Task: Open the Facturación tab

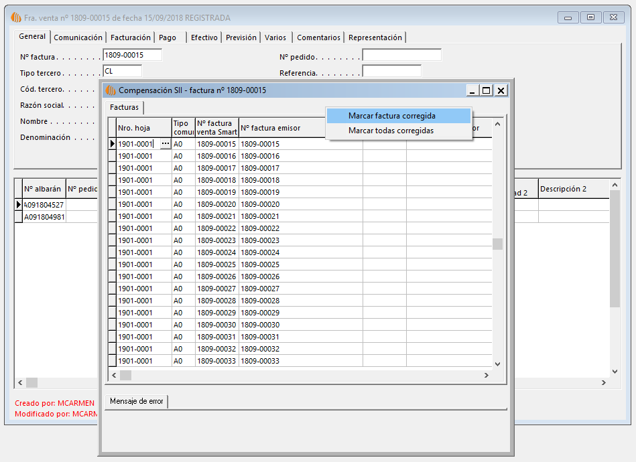Action: pyautogui.click(x=131, y=37)
